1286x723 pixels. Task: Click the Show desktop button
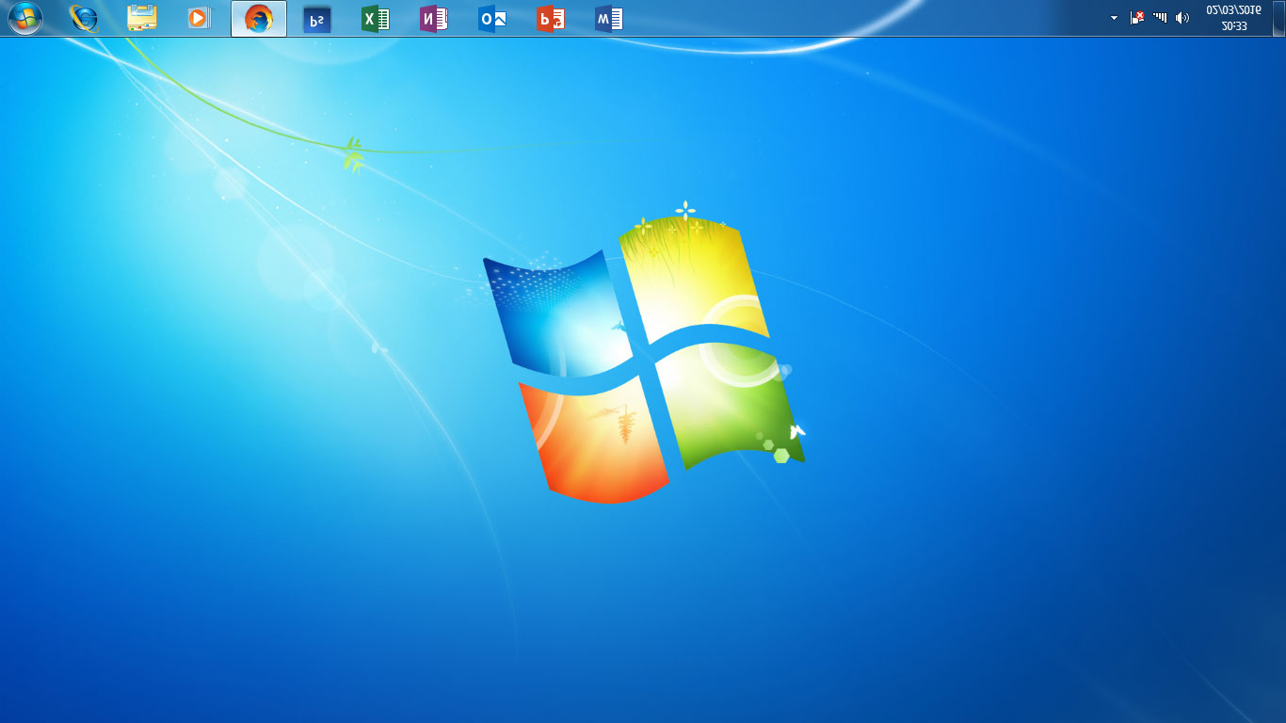pyautogui.click(x=1278, y=18)
